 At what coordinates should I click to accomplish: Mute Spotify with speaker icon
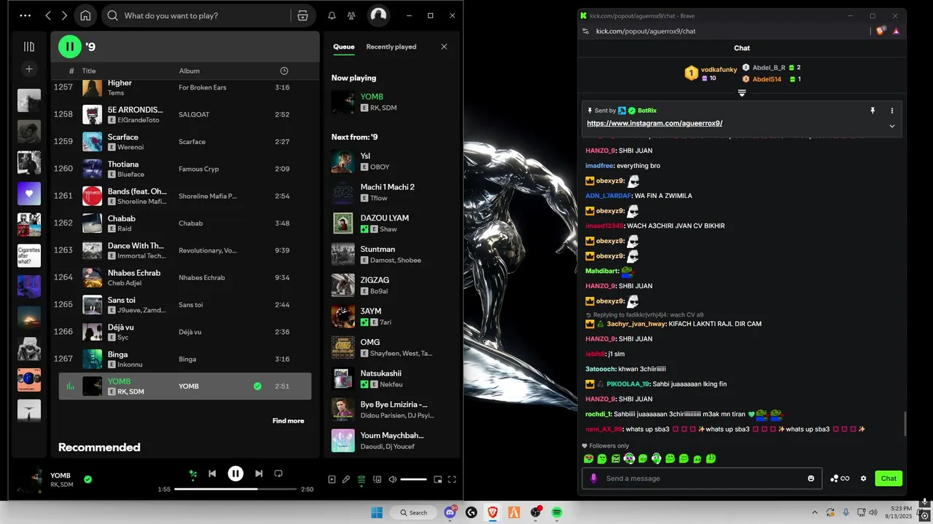tap(393, 480)
